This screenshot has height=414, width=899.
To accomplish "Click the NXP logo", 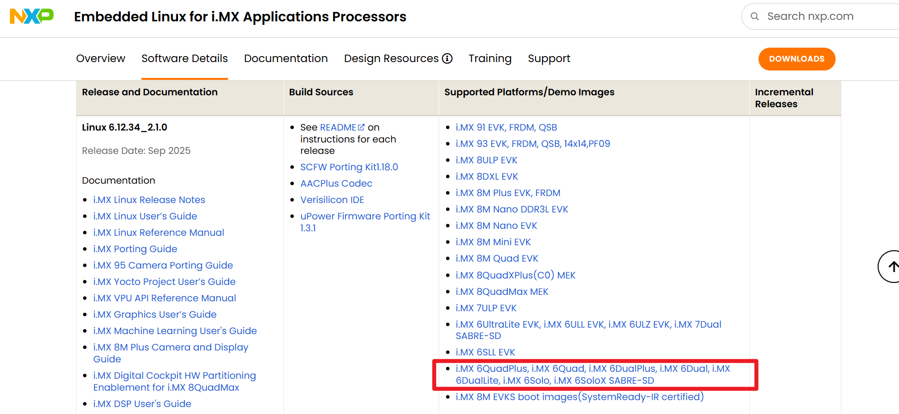I will 32,16.
